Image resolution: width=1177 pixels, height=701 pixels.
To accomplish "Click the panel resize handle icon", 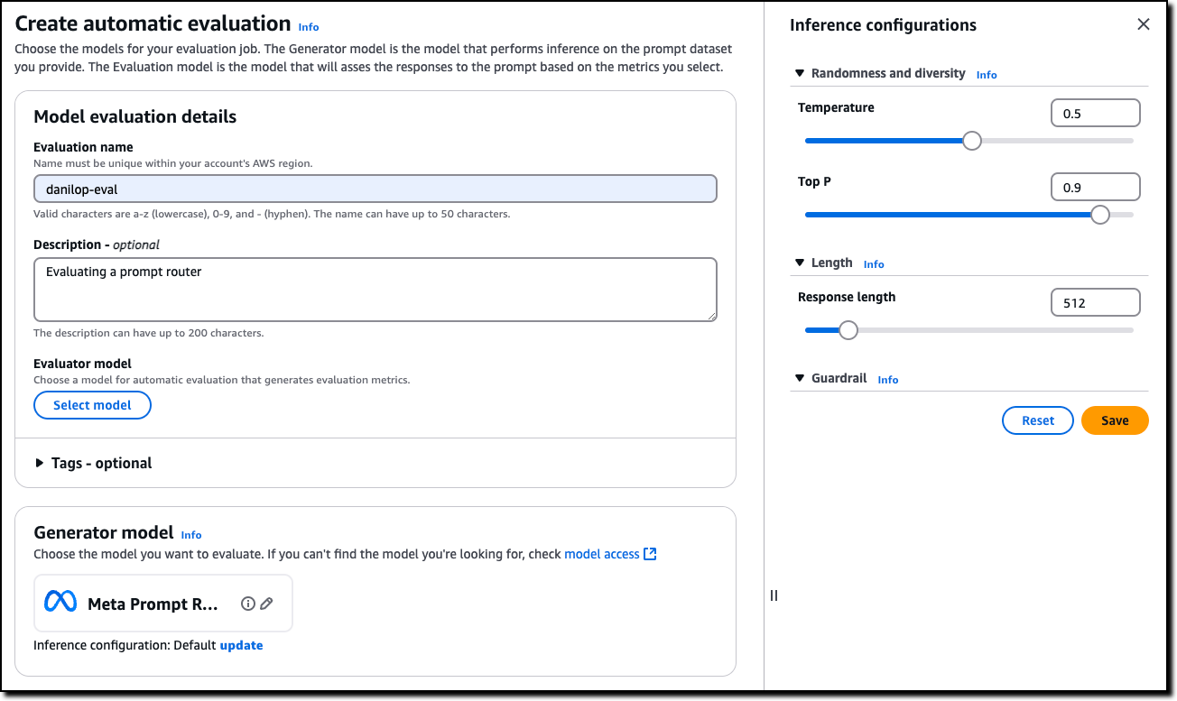I will (774, 595).
